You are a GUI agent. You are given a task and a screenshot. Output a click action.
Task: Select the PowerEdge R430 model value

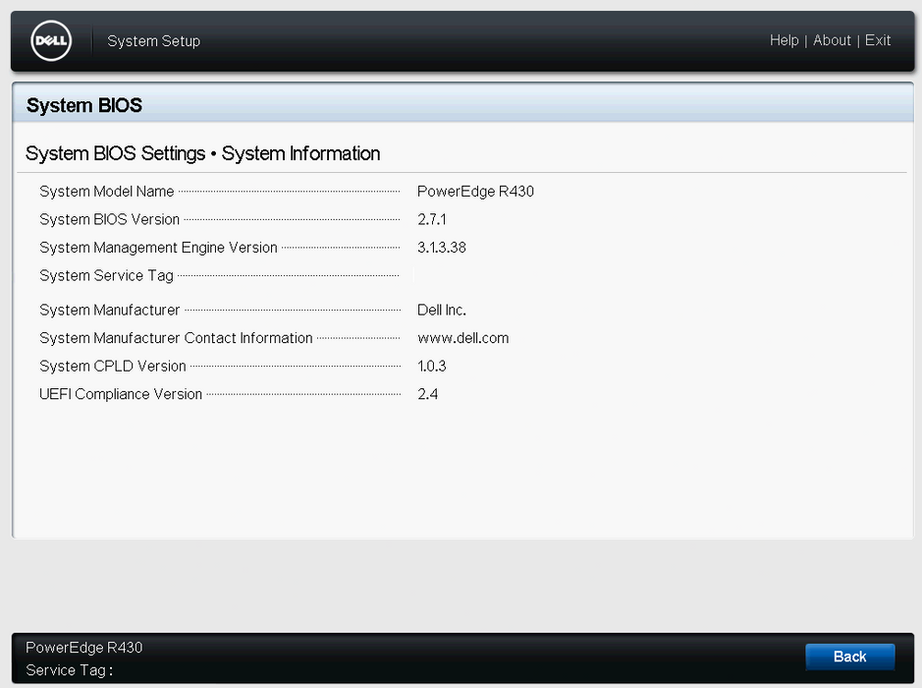(x=475, y=192)
